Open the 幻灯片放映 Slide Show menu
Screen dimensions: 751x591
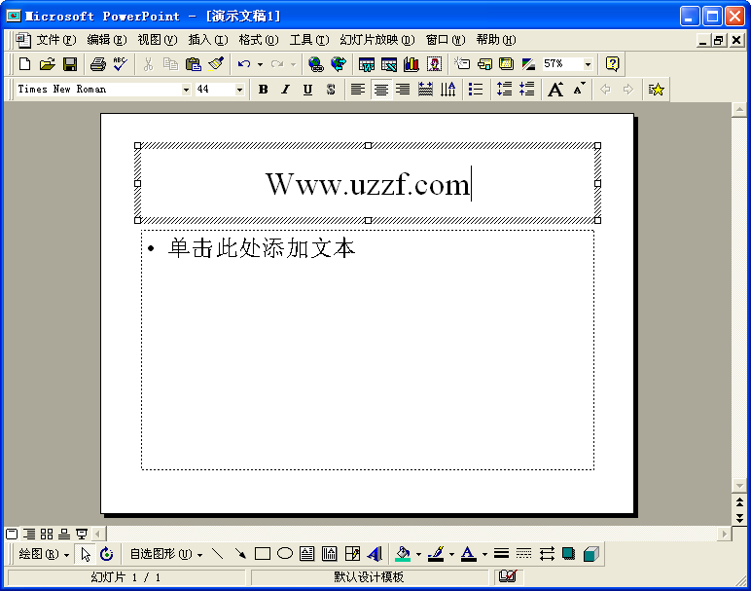377,40
